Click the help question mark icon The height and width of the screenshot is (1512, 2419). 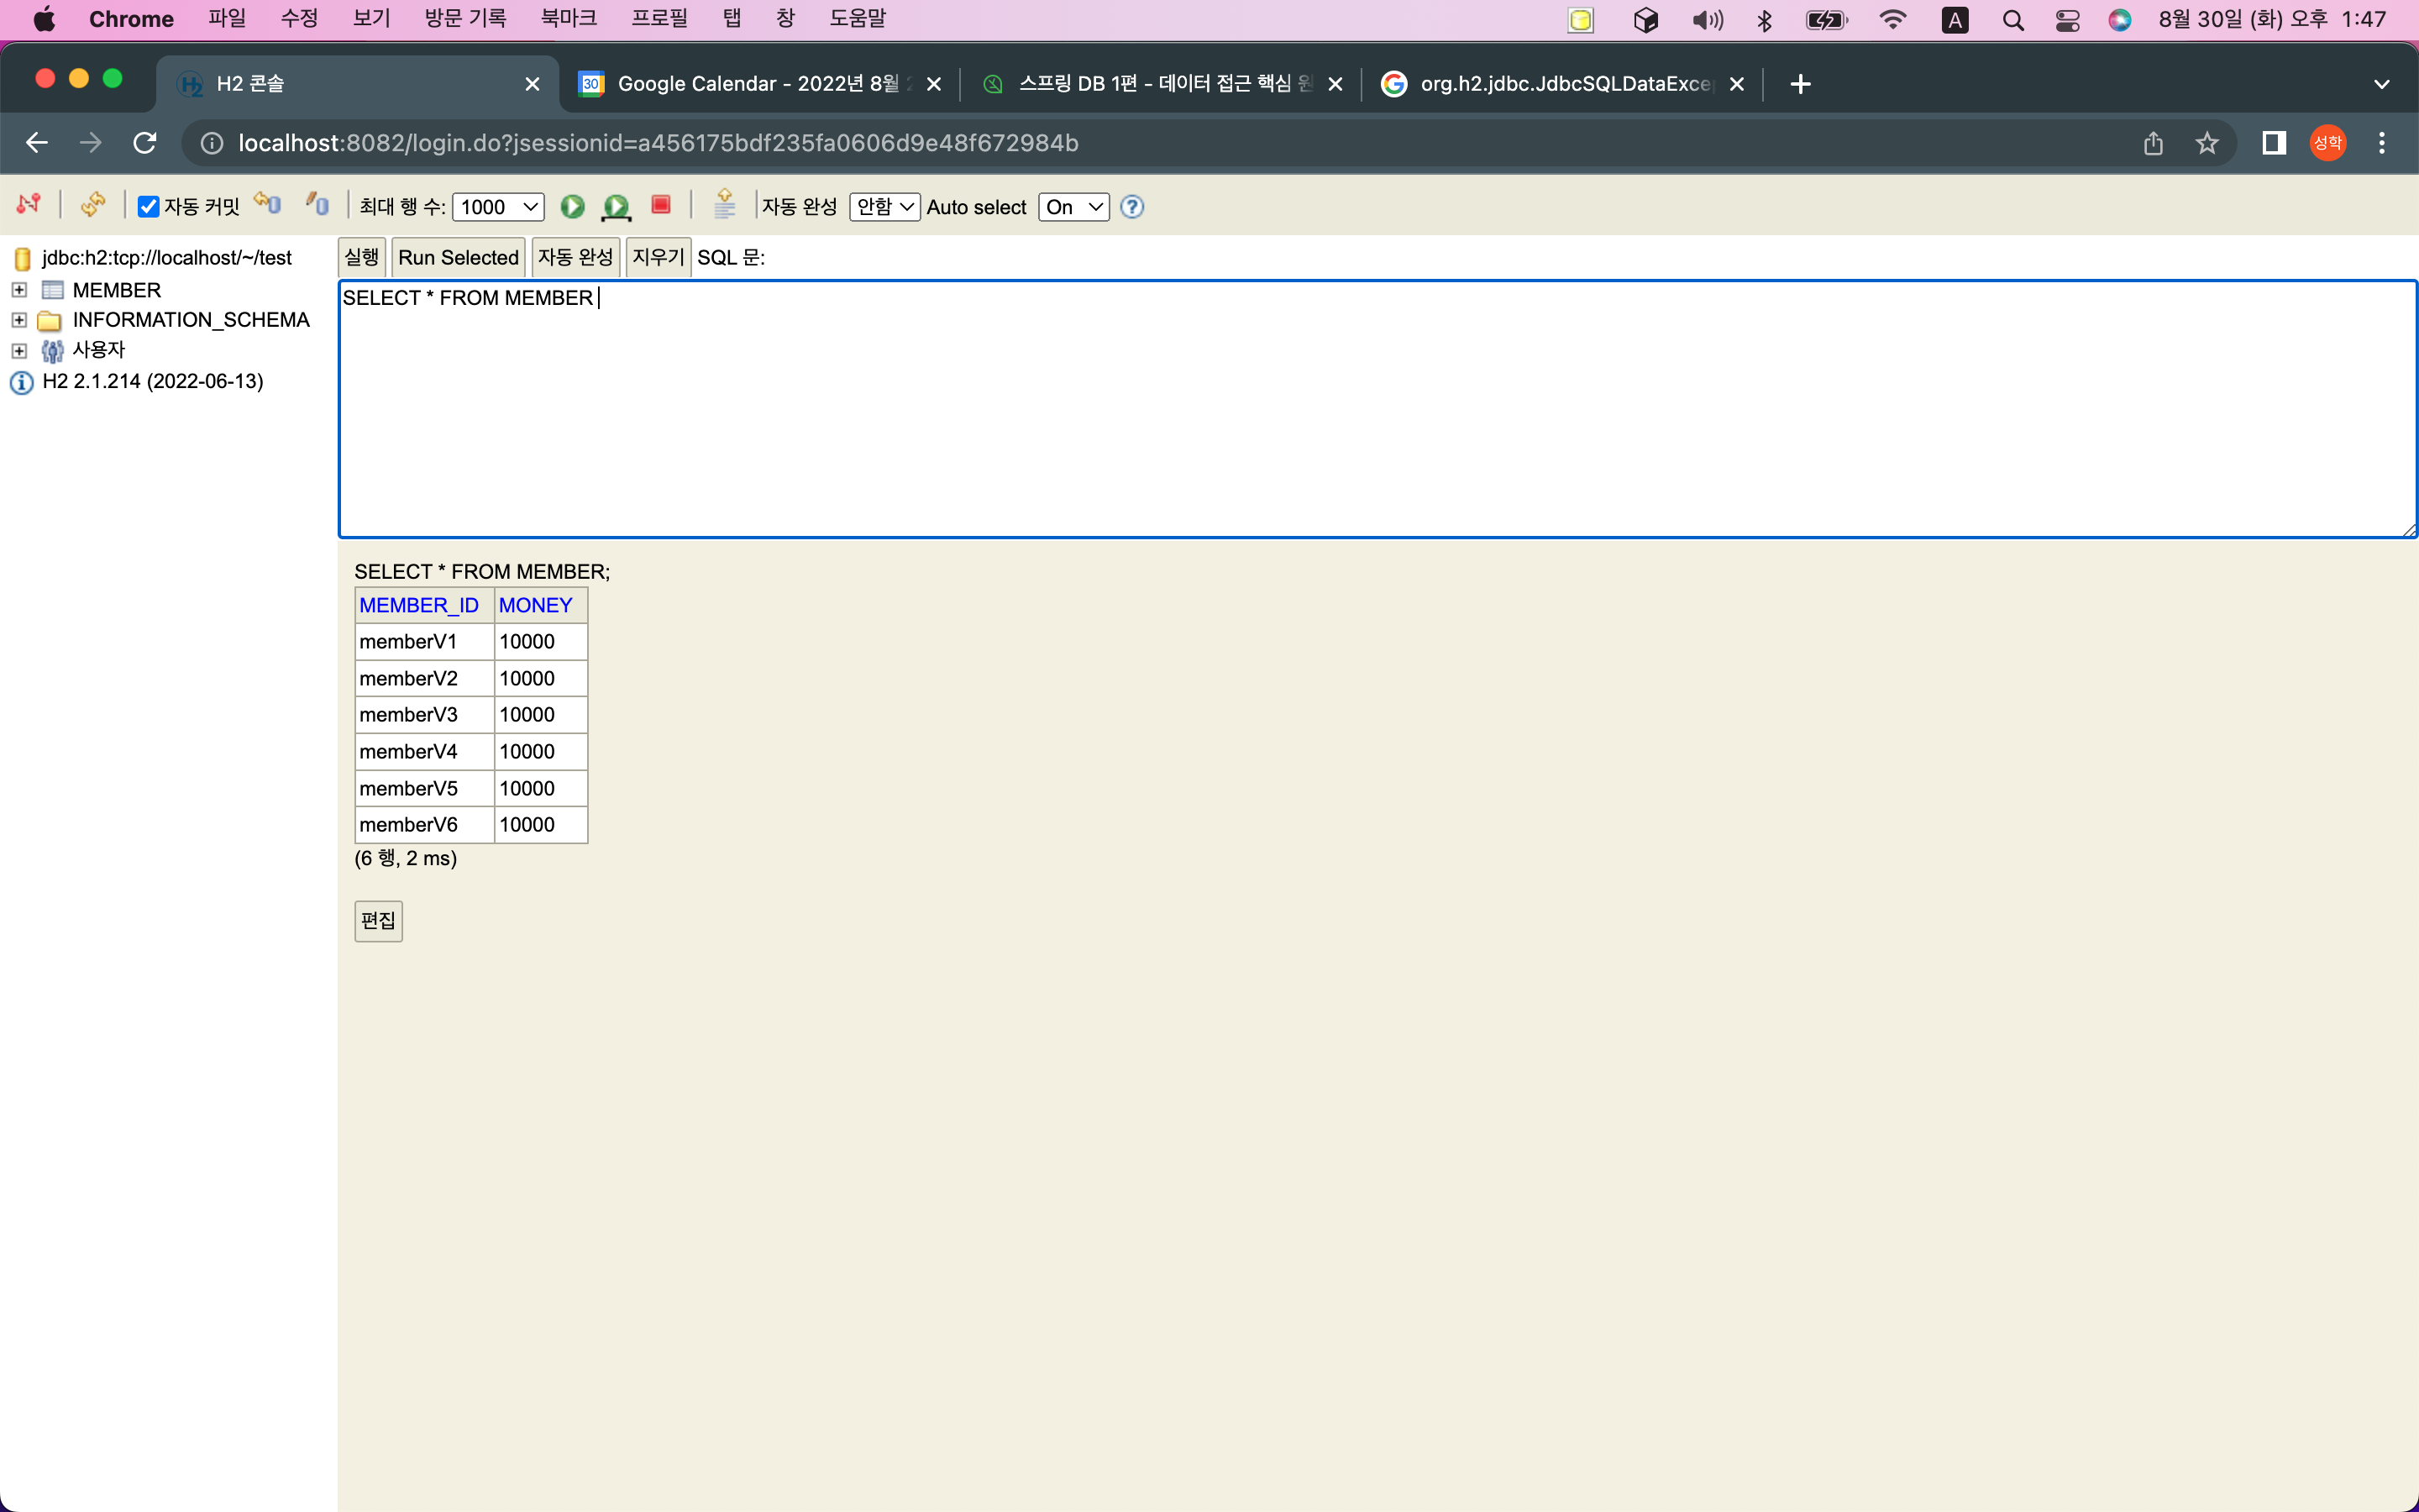tap(1132, 207)
